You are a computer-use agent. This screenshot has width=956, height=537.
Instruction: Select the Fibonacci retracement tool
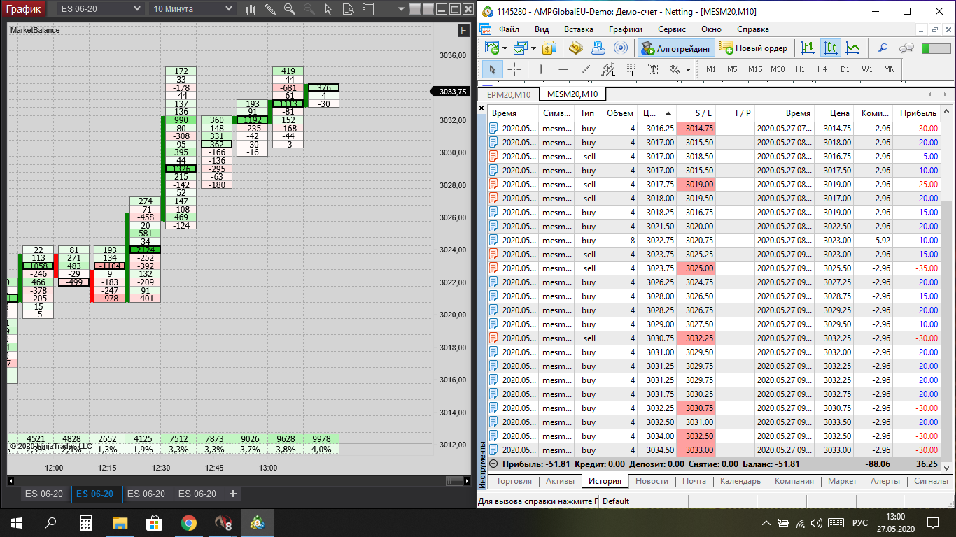(631, 69)
